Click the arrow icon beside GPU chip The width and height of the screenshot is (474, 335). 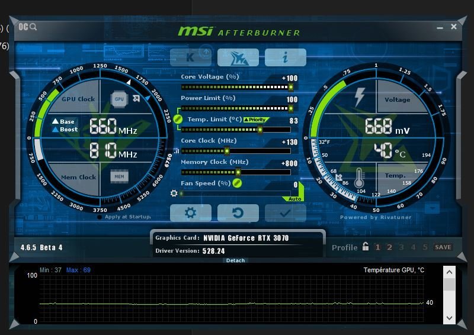(x=136, y=98)
